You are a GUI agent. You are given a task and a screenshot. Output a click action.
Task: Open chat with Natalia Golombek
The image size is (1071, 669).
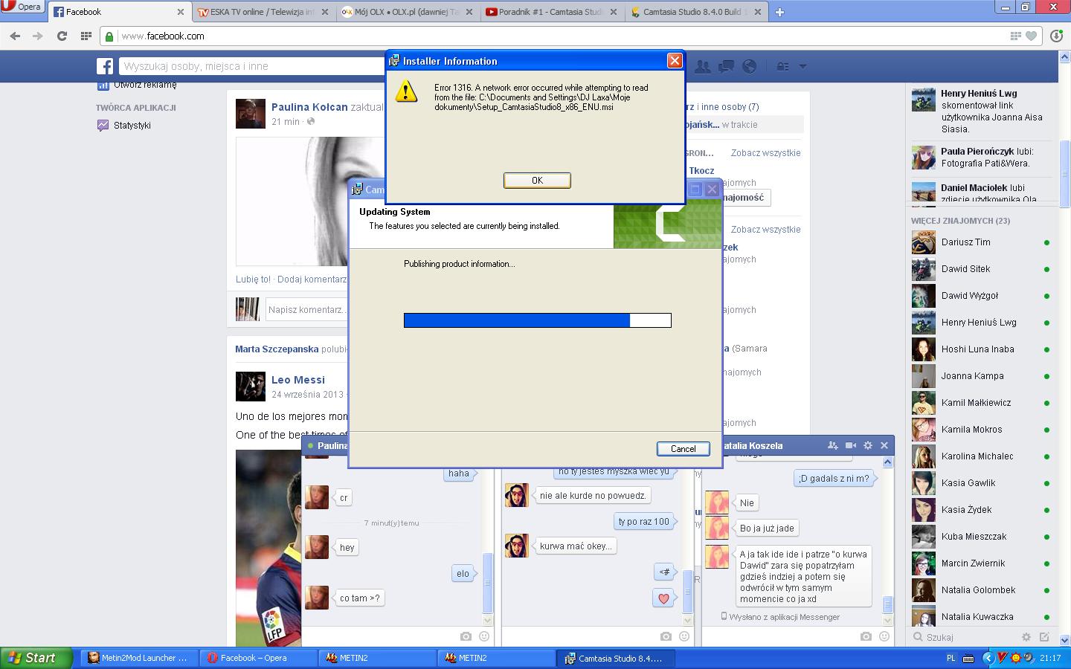tap(982, 590)
